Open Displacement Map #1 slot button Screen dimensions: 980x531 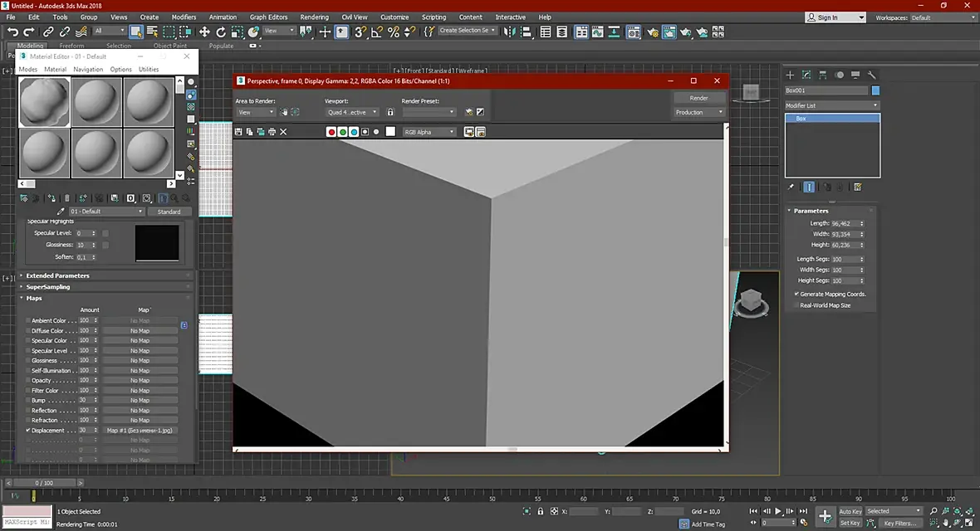tap(140, 431)
